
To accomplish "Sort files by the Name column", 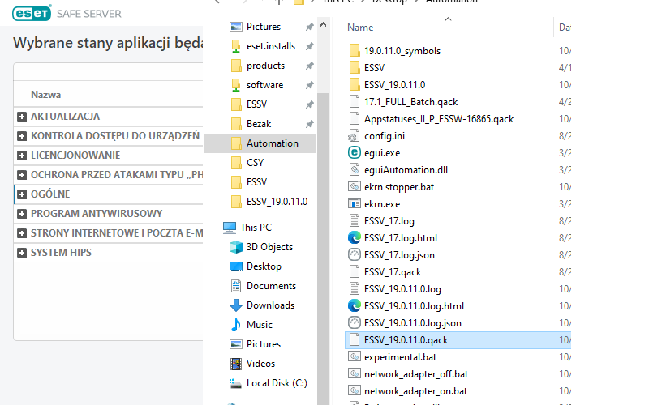I will (x=360, y=28).
